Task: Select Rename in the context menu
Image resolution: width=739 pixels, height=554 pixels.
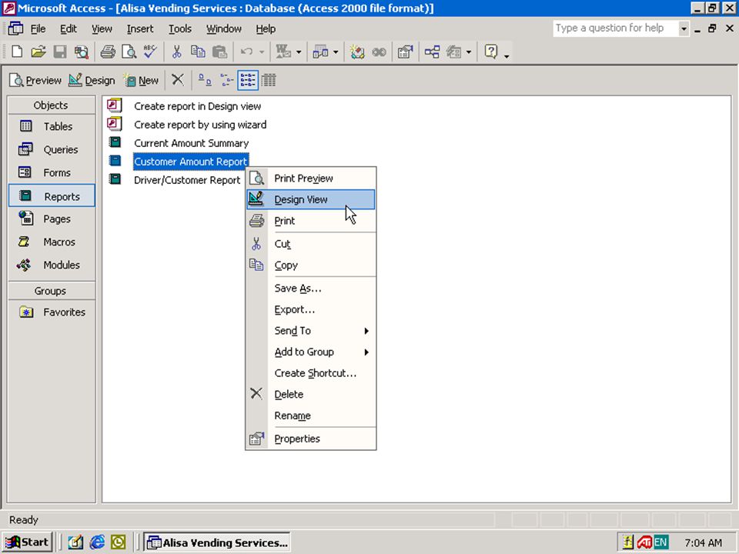Action: tap(311, 415)
